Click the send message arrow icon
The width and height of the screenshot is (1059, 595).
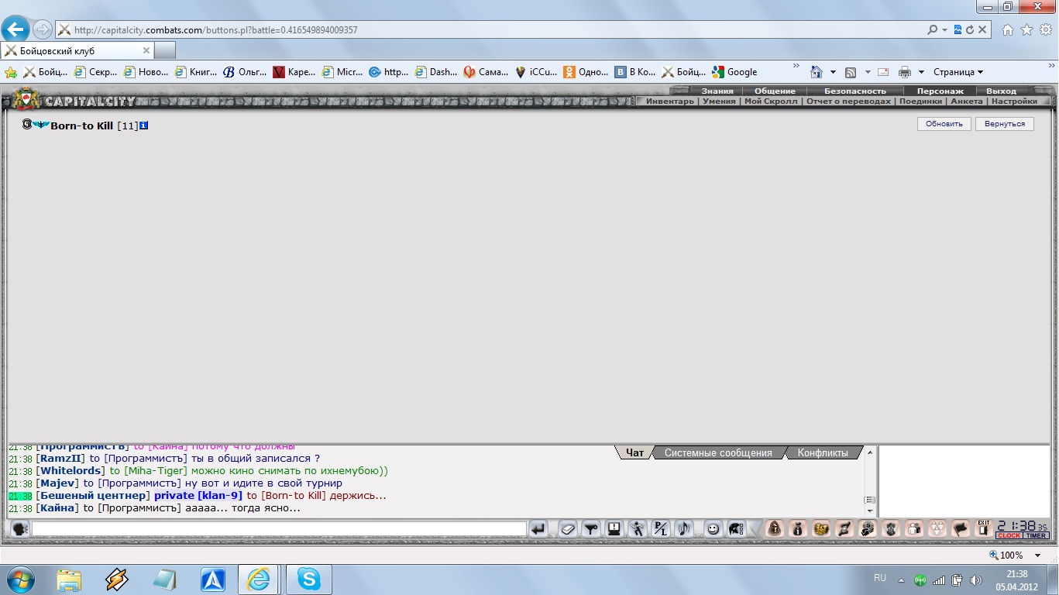click(538, 529)
